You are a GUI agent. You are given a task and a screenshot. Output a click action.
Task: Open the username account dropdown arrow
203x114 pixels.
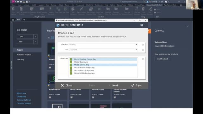pyautogui.click(x=159, y=2)
